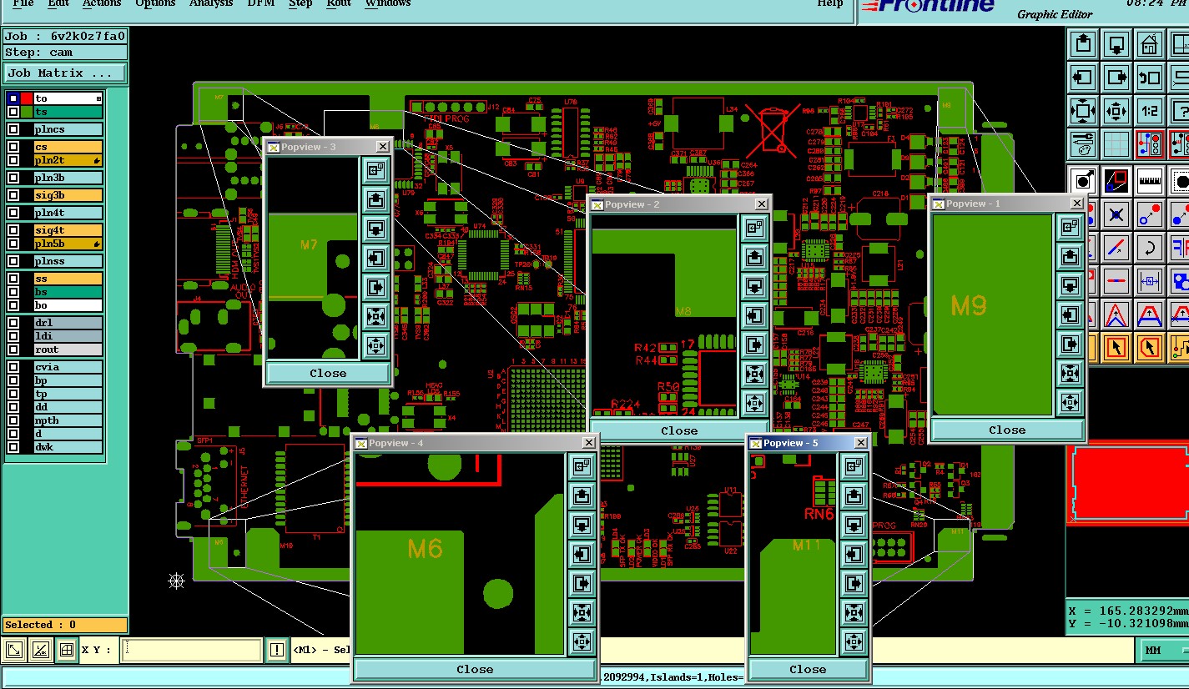Click the snap icon left of the X Y field
This screenshot has width=1189, height=689.
(68, 650)
